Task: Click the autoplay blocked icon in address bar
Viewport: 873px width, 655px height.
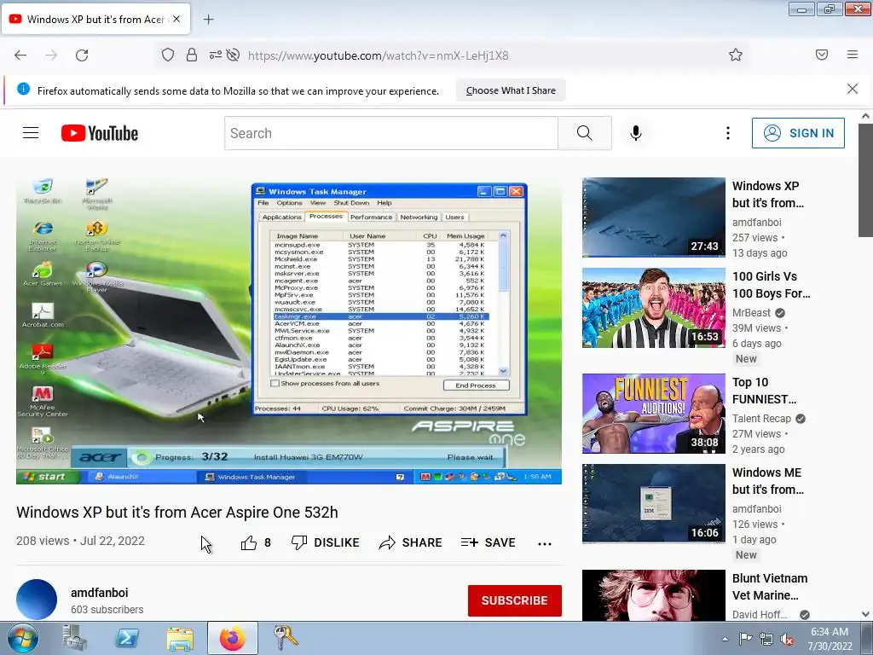Action: point(234,55)
